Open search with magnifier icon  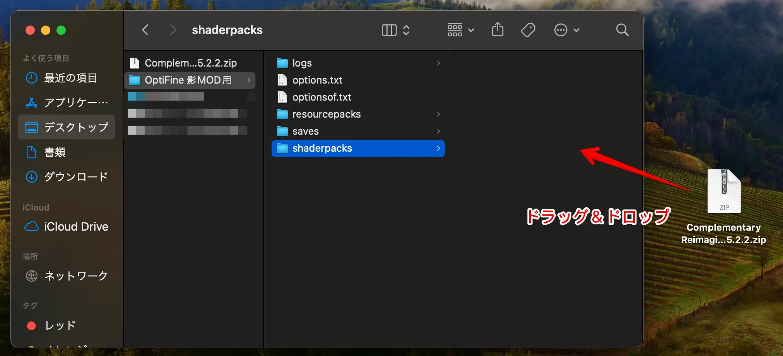coord(622,30)
